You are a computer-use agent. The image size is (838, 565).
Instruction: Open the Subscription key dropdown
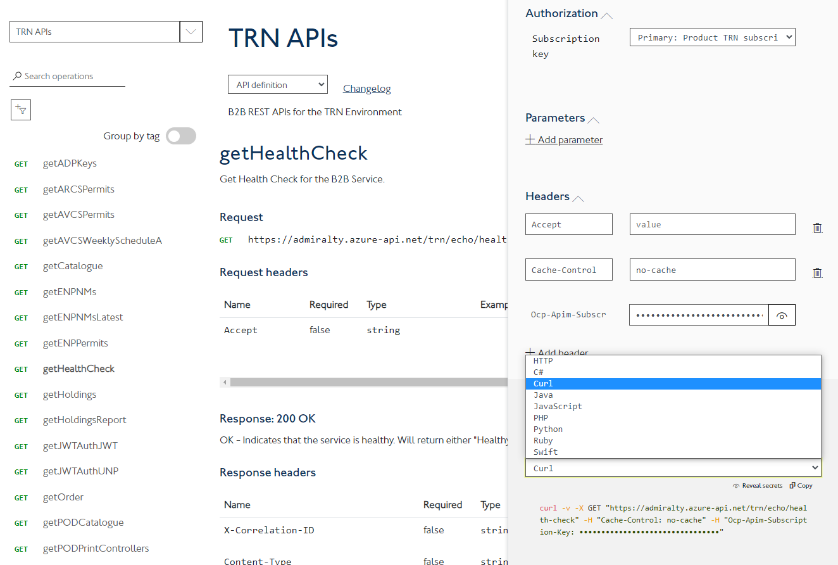pyautogui.click(x=712, y=37)
